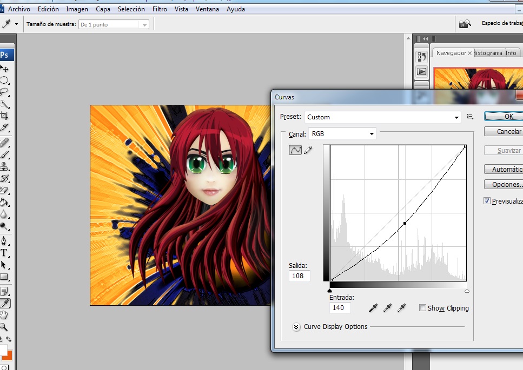Click the Entrada input field

pos(340,308)
